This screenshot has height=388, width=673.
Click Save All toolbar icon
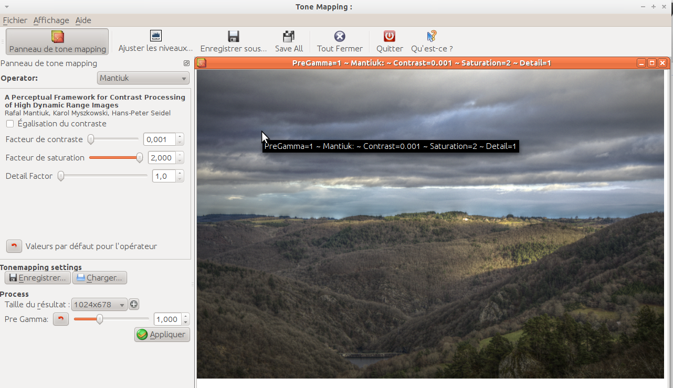(x=289, y=36)
